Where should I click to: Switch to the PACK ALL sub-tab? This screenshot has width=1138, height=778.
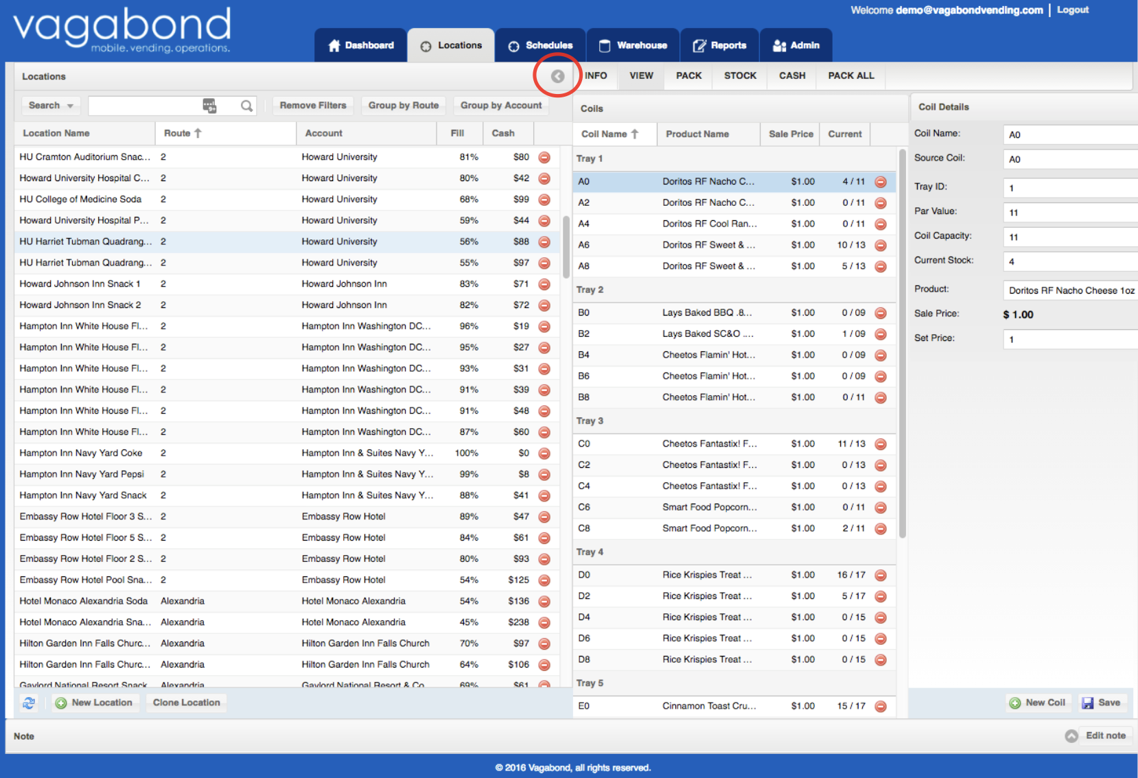tap(851, 75)
